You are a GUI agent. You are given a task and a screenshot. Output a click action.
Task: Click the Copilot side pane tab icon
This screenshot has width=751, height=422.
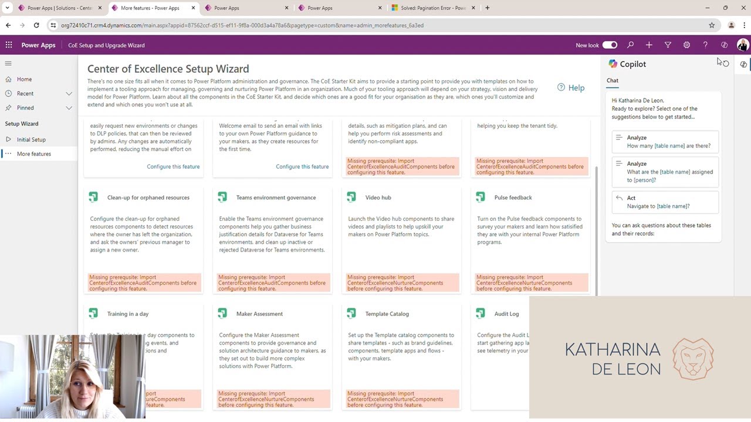(x=743, y=64)
